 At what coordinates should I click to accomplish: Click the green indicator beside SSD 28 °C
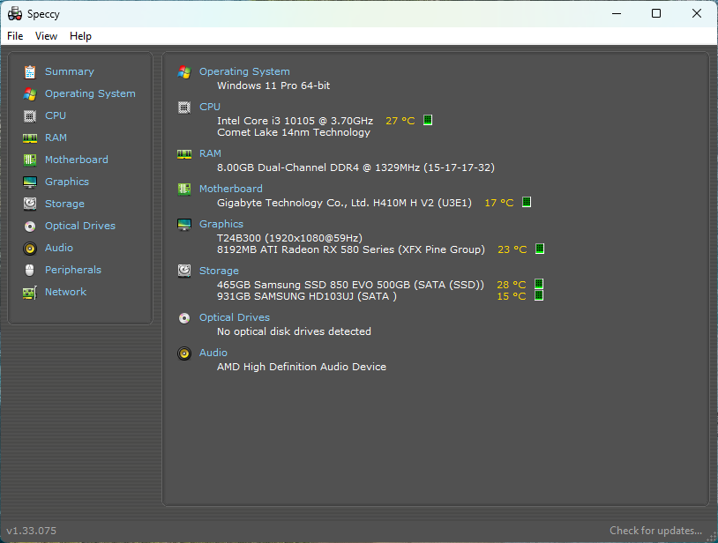pyautogui.click(x=539, y=284)
